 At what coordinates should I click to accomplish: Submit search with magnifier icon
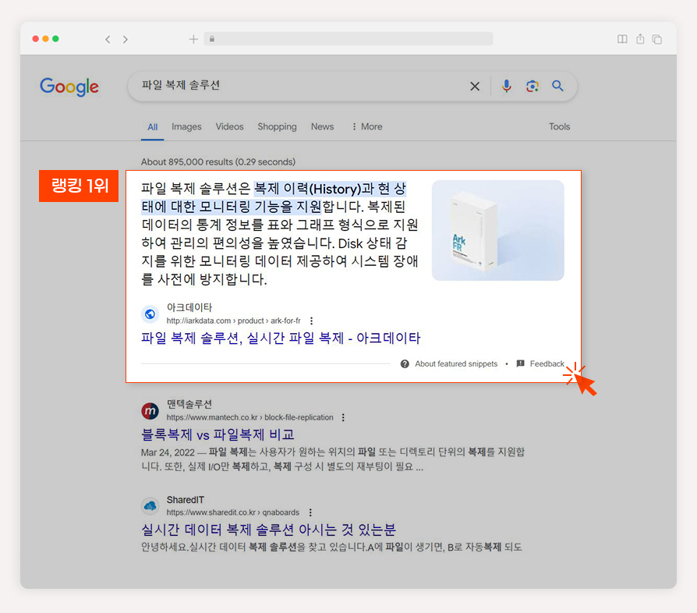[x=557, y=86]
